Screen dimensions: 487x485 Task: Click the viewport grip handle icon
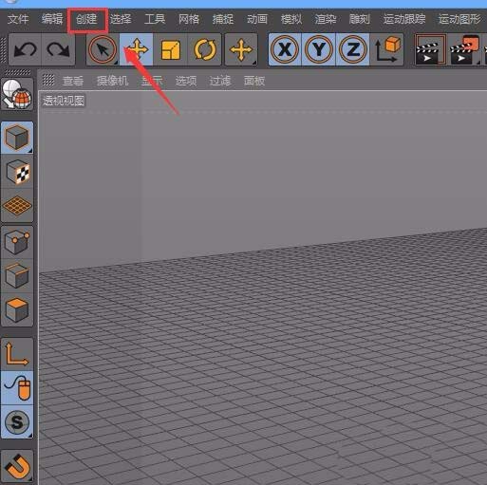[48, 80]
